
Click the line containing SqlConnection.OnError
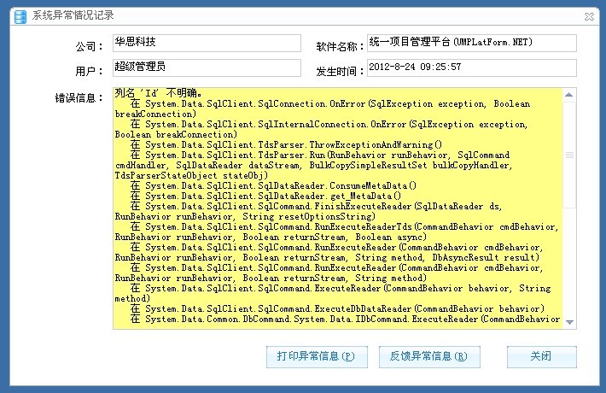pyautogui.click(x=330, y=103)
